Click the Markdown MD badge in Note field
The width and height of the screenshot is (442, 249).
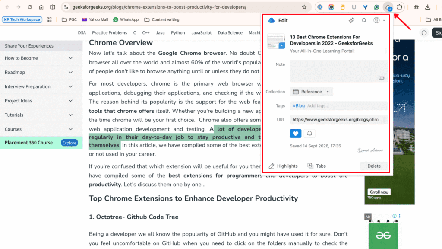click(381, 78)
